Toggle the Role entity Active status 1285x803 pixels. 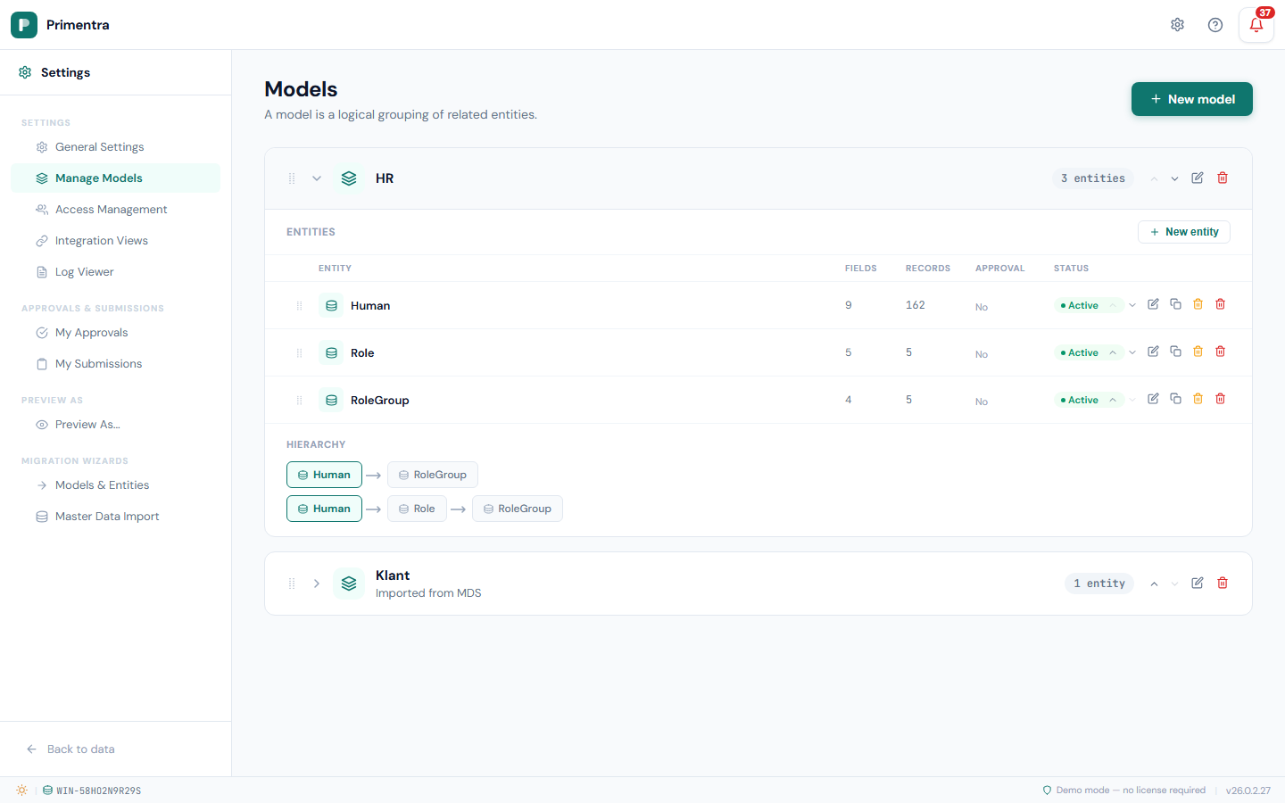1112,352
